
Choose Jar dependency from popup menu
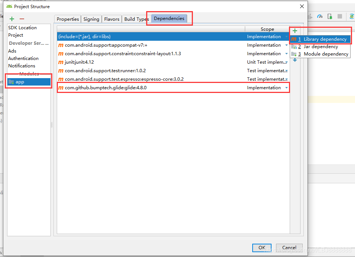[x=320, y=47]
